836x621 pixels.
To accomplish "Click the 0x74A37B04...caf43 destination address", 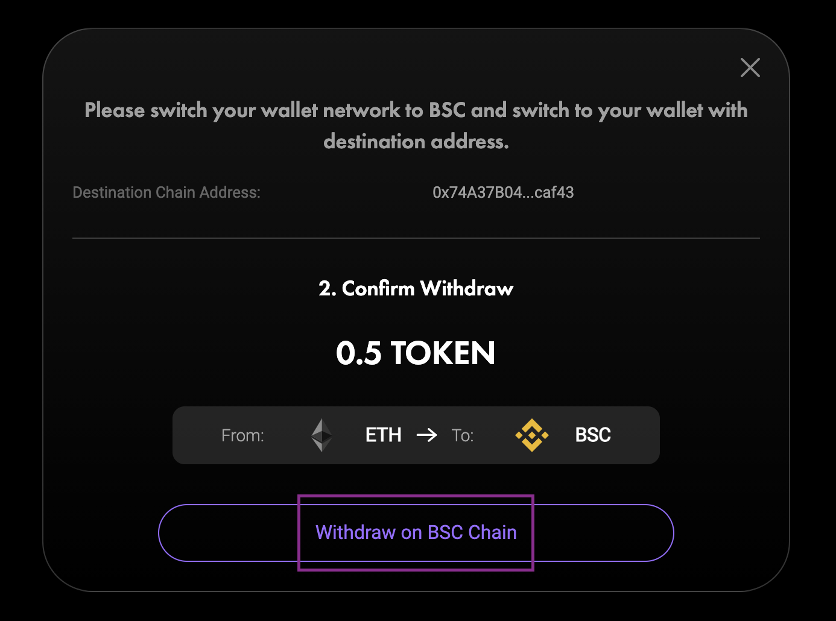I will (503, 192).
